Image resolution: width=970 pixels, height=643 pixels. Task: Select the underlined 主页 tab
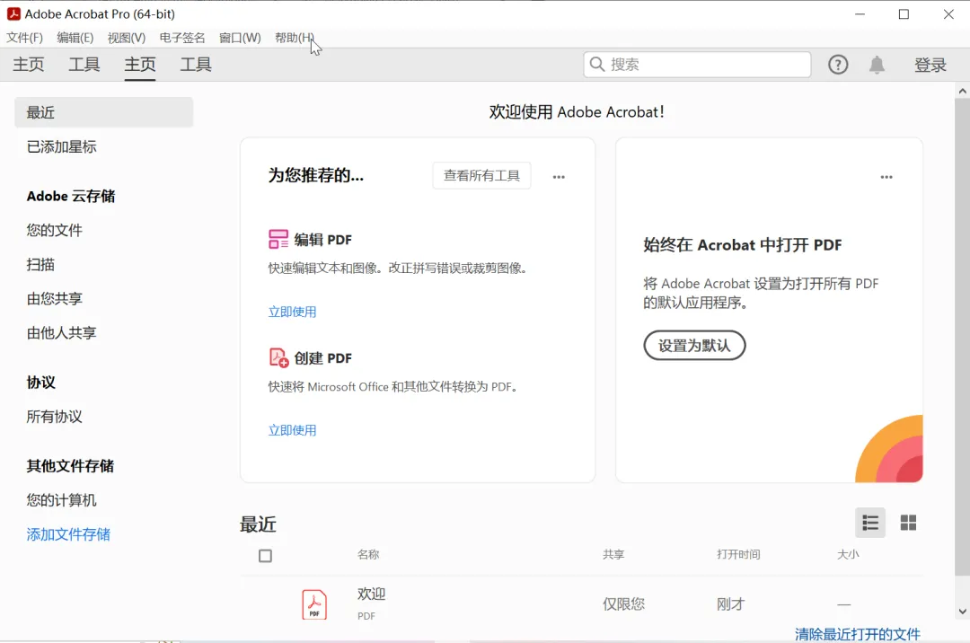click(140, 65)
